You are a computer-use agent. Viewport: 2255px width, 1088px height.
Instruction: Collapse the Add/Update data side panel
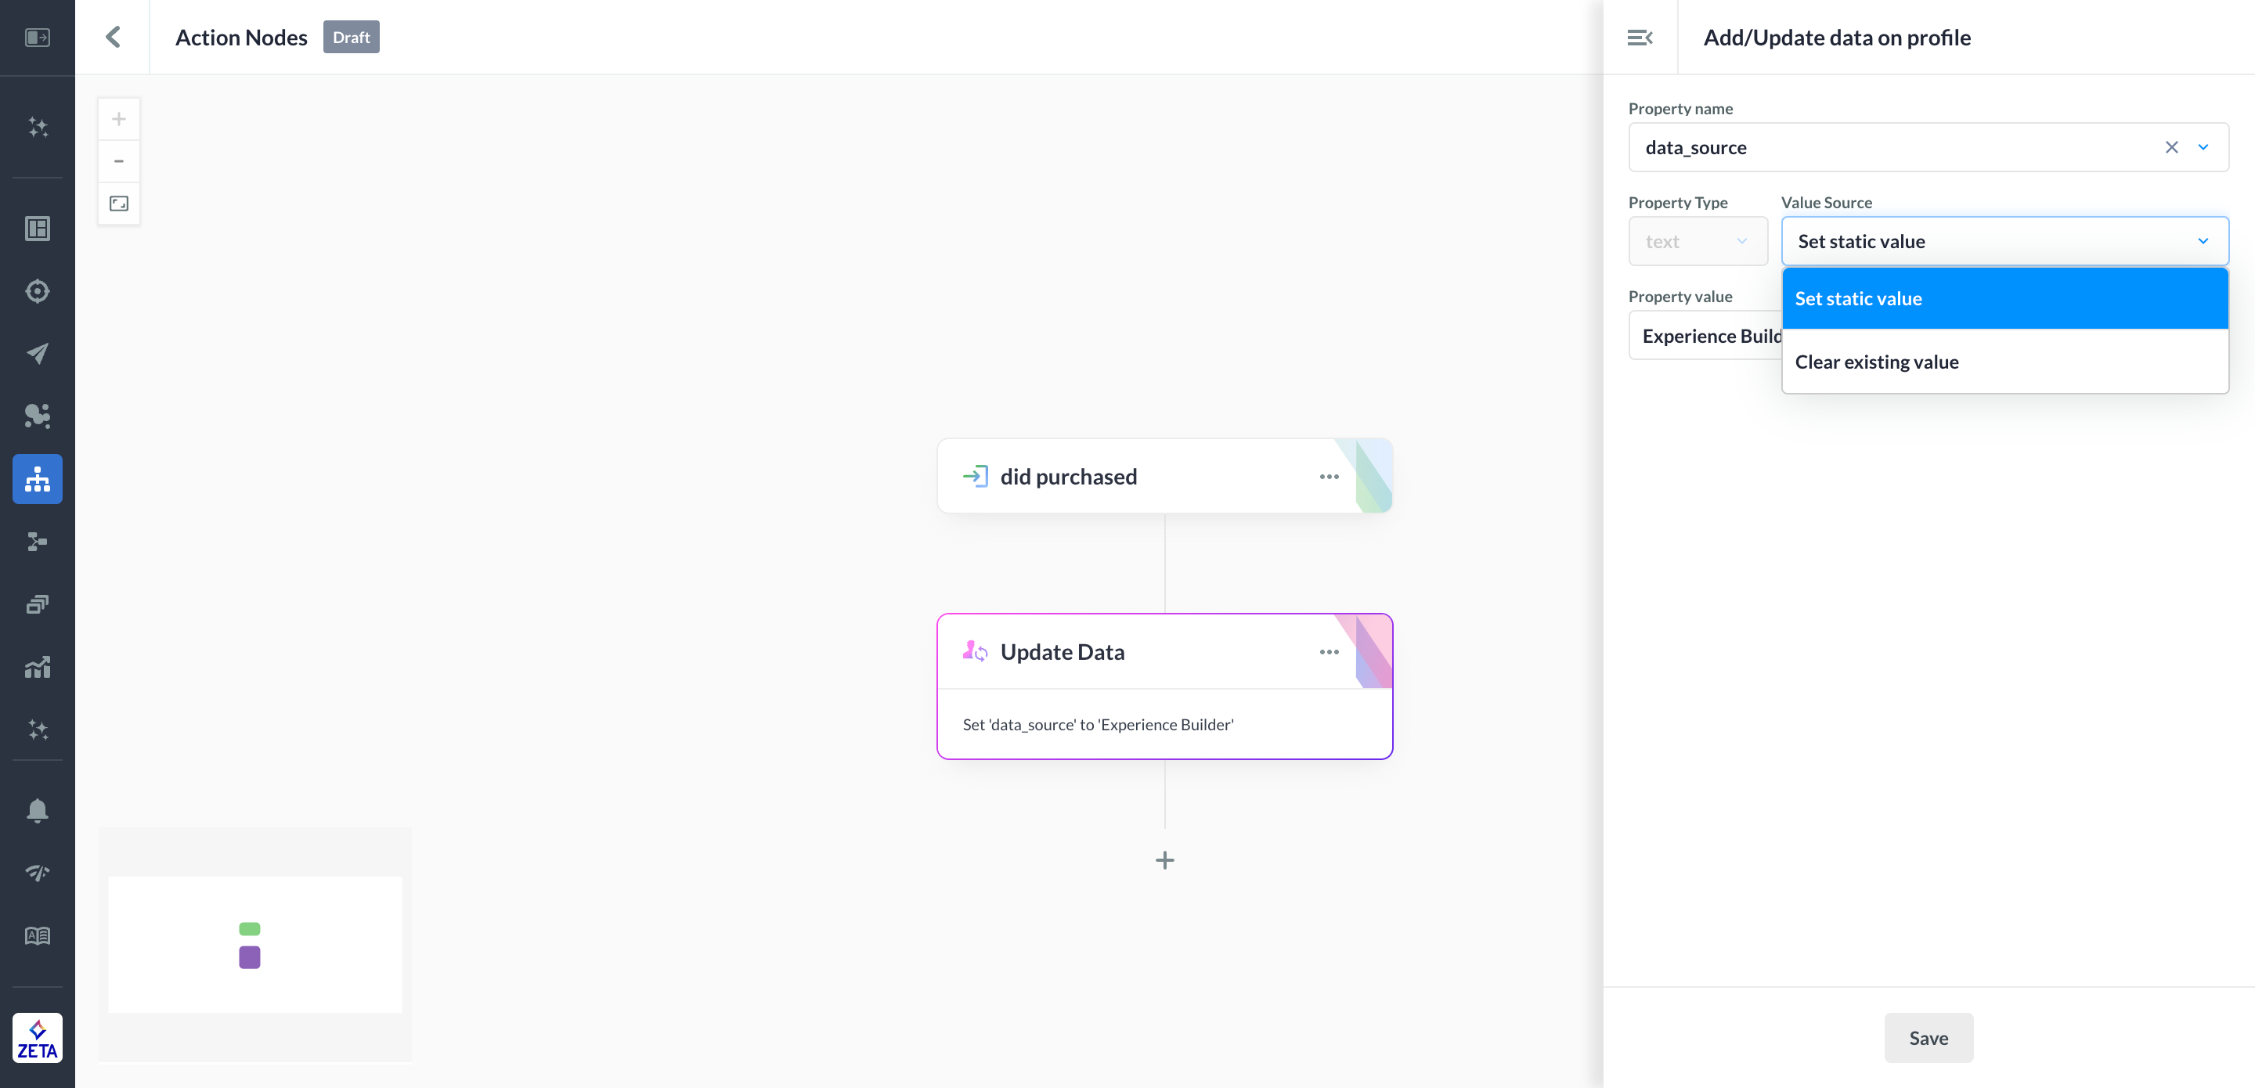1640,37
